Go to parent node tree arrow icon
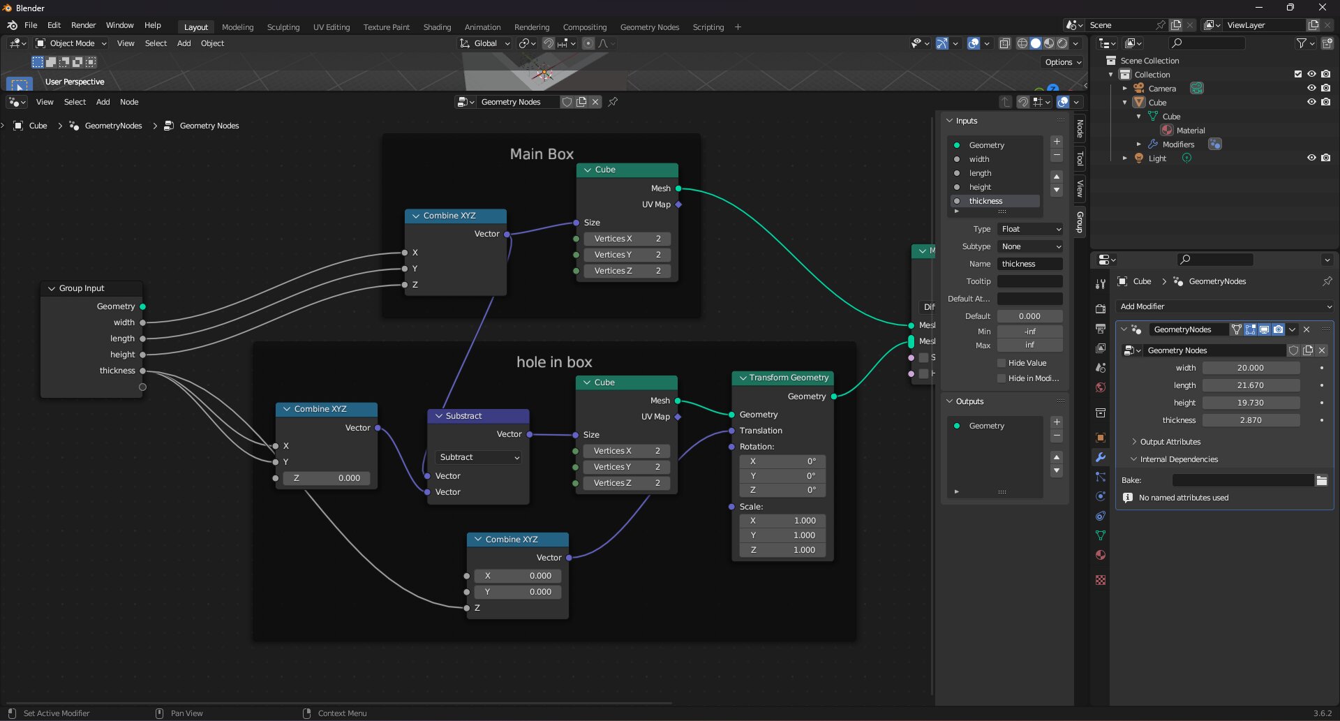The image size is (1340, 721). [1005, 102]
